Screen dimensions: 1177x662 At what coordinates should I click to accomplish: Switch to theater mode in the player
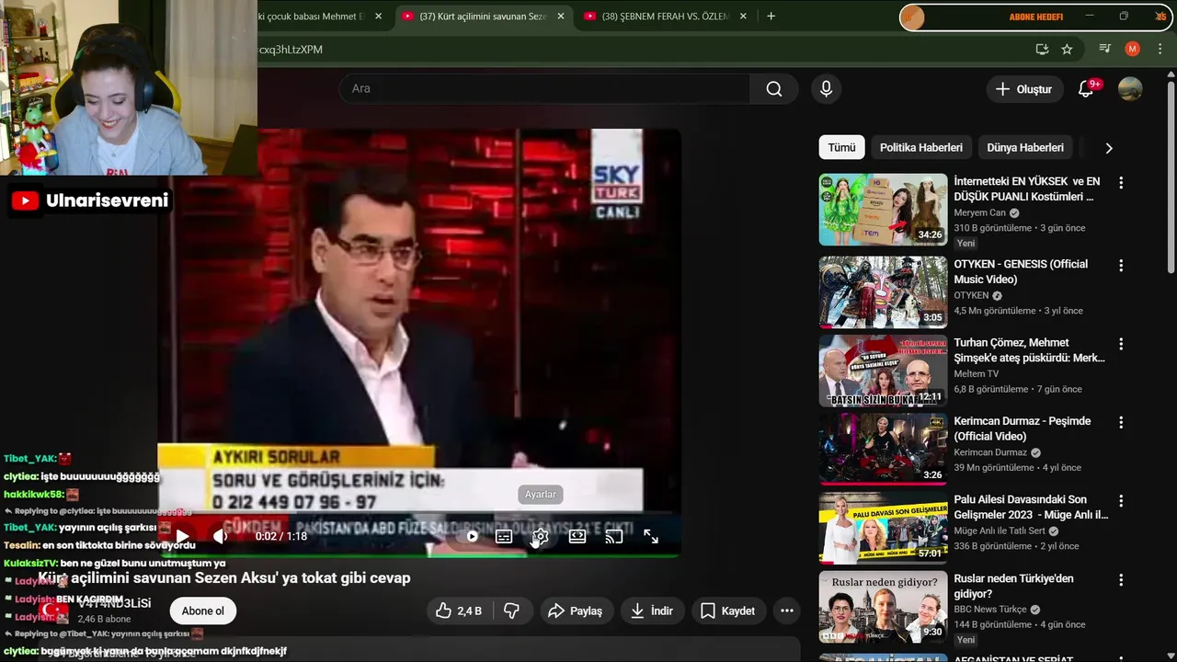(577, 536)
